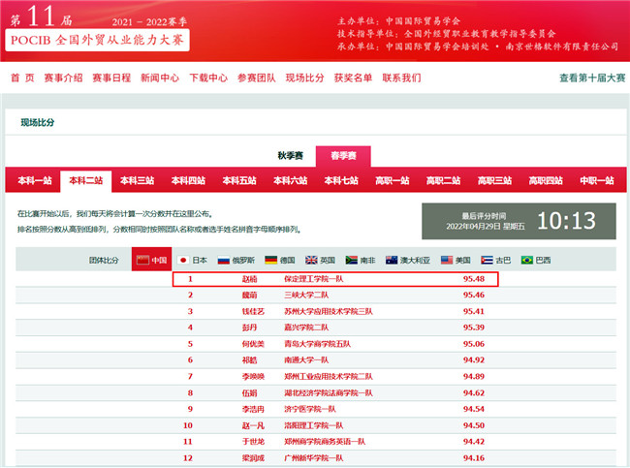The width and height of the screenshot is (630, 468).
Task: Select the 春季赛 tab
Action: coord(343,155)
